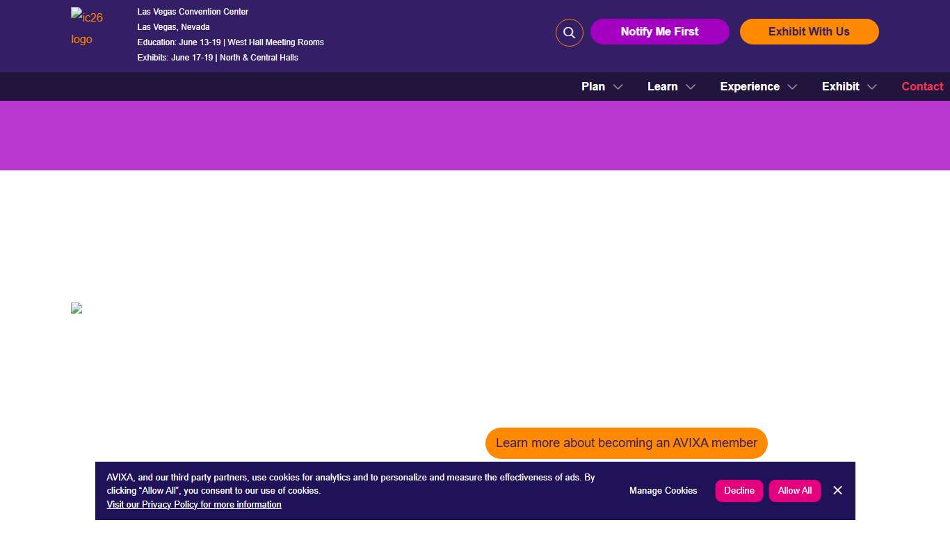The width and height of the screenshot is (950, 534).
Task: Click the ic26 logo image
Action: (x=87, y=28)
